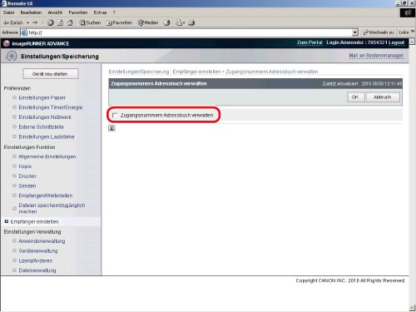Viewport: 416px width, 312px height.
Task: Click the http:// address input field
Action: pos(190,32)
